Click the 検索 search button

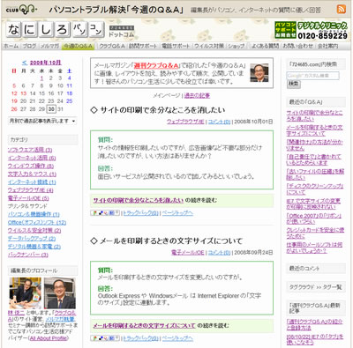tap(293, 84)
